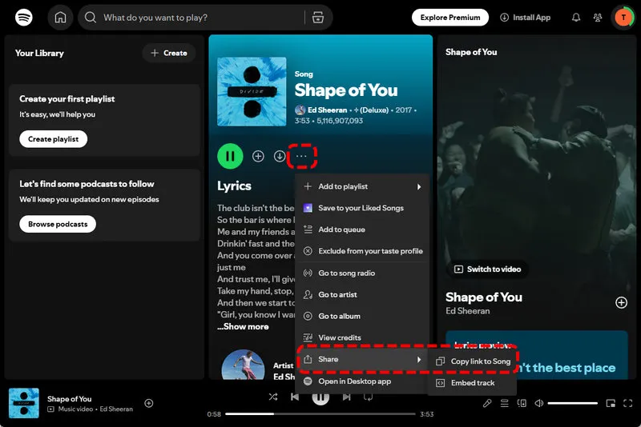The image size is (641, 427).
Task: Click the Divide album cover art
Action: pyautogui.click(x=252, y=91)
